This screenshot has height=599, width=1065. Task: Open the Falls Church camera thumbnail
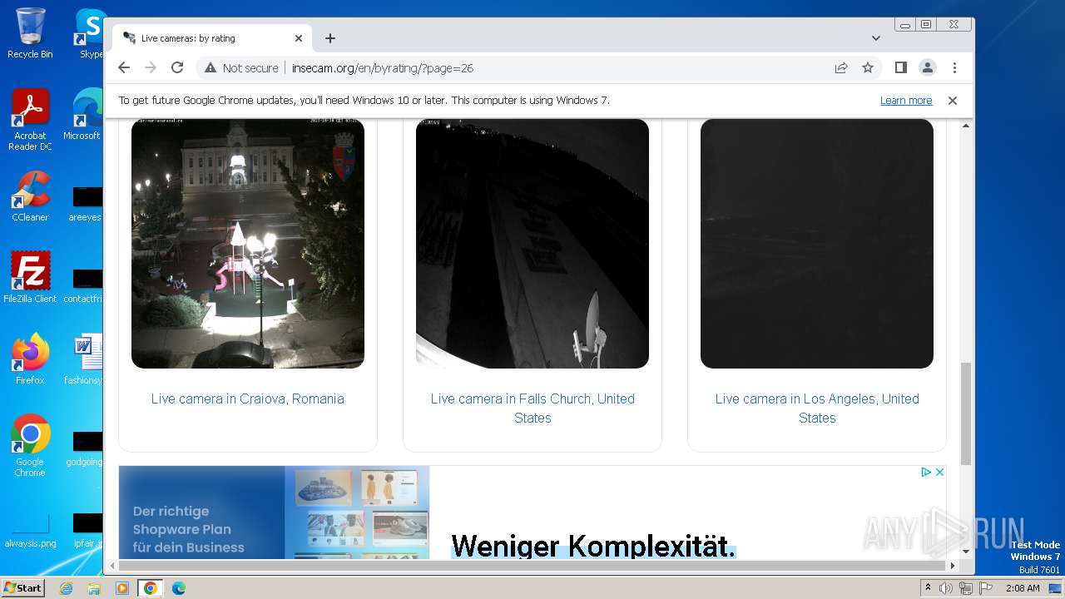[x=532, y=243]
